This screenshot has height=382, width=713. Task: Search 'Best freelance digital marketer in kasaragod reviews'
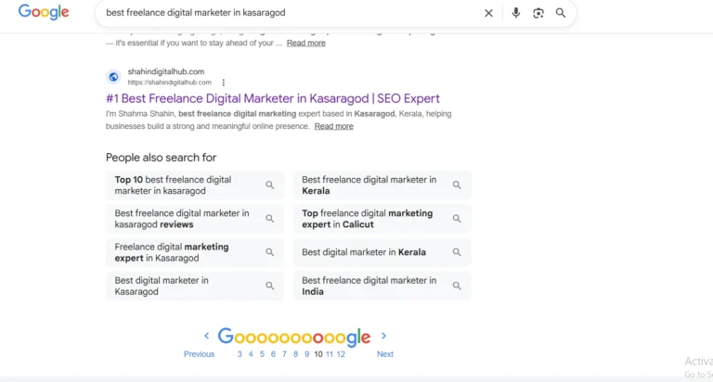click(x=195, y=219)
